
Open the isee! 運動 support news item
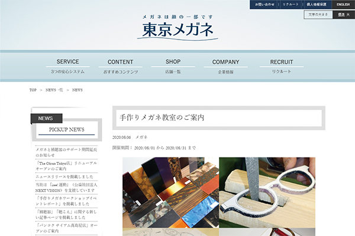[66, 188]
